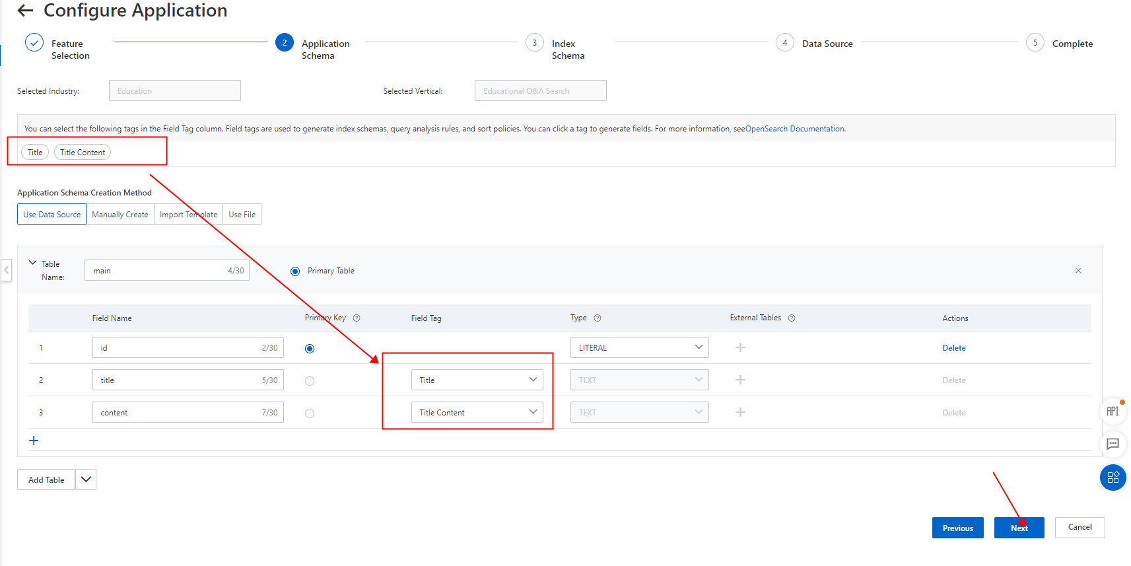Add an external table for the id field
This screenshot has height=566, width=1131.
[741, 347]
